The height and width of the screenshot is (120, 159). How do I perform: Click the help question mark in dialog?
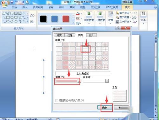(118, 28)
